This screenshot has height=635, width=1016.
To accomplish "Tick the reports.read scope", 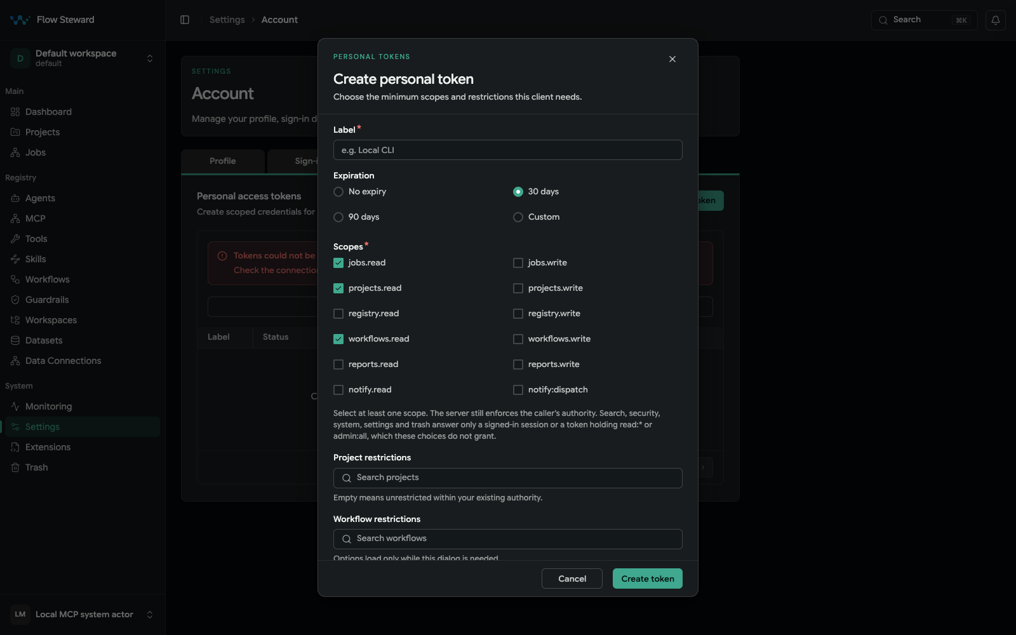I will click(338, 364).
